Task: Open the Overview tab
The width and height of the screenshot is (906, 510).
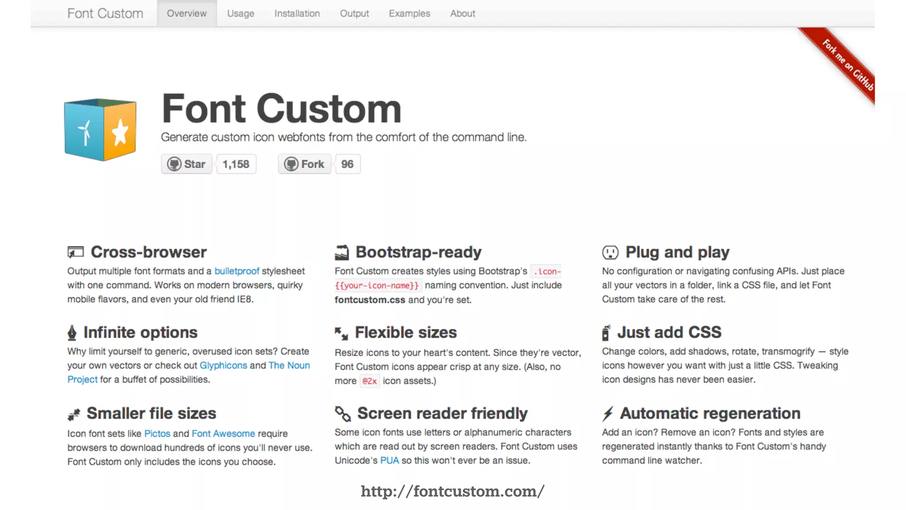Action: point(187,13)
